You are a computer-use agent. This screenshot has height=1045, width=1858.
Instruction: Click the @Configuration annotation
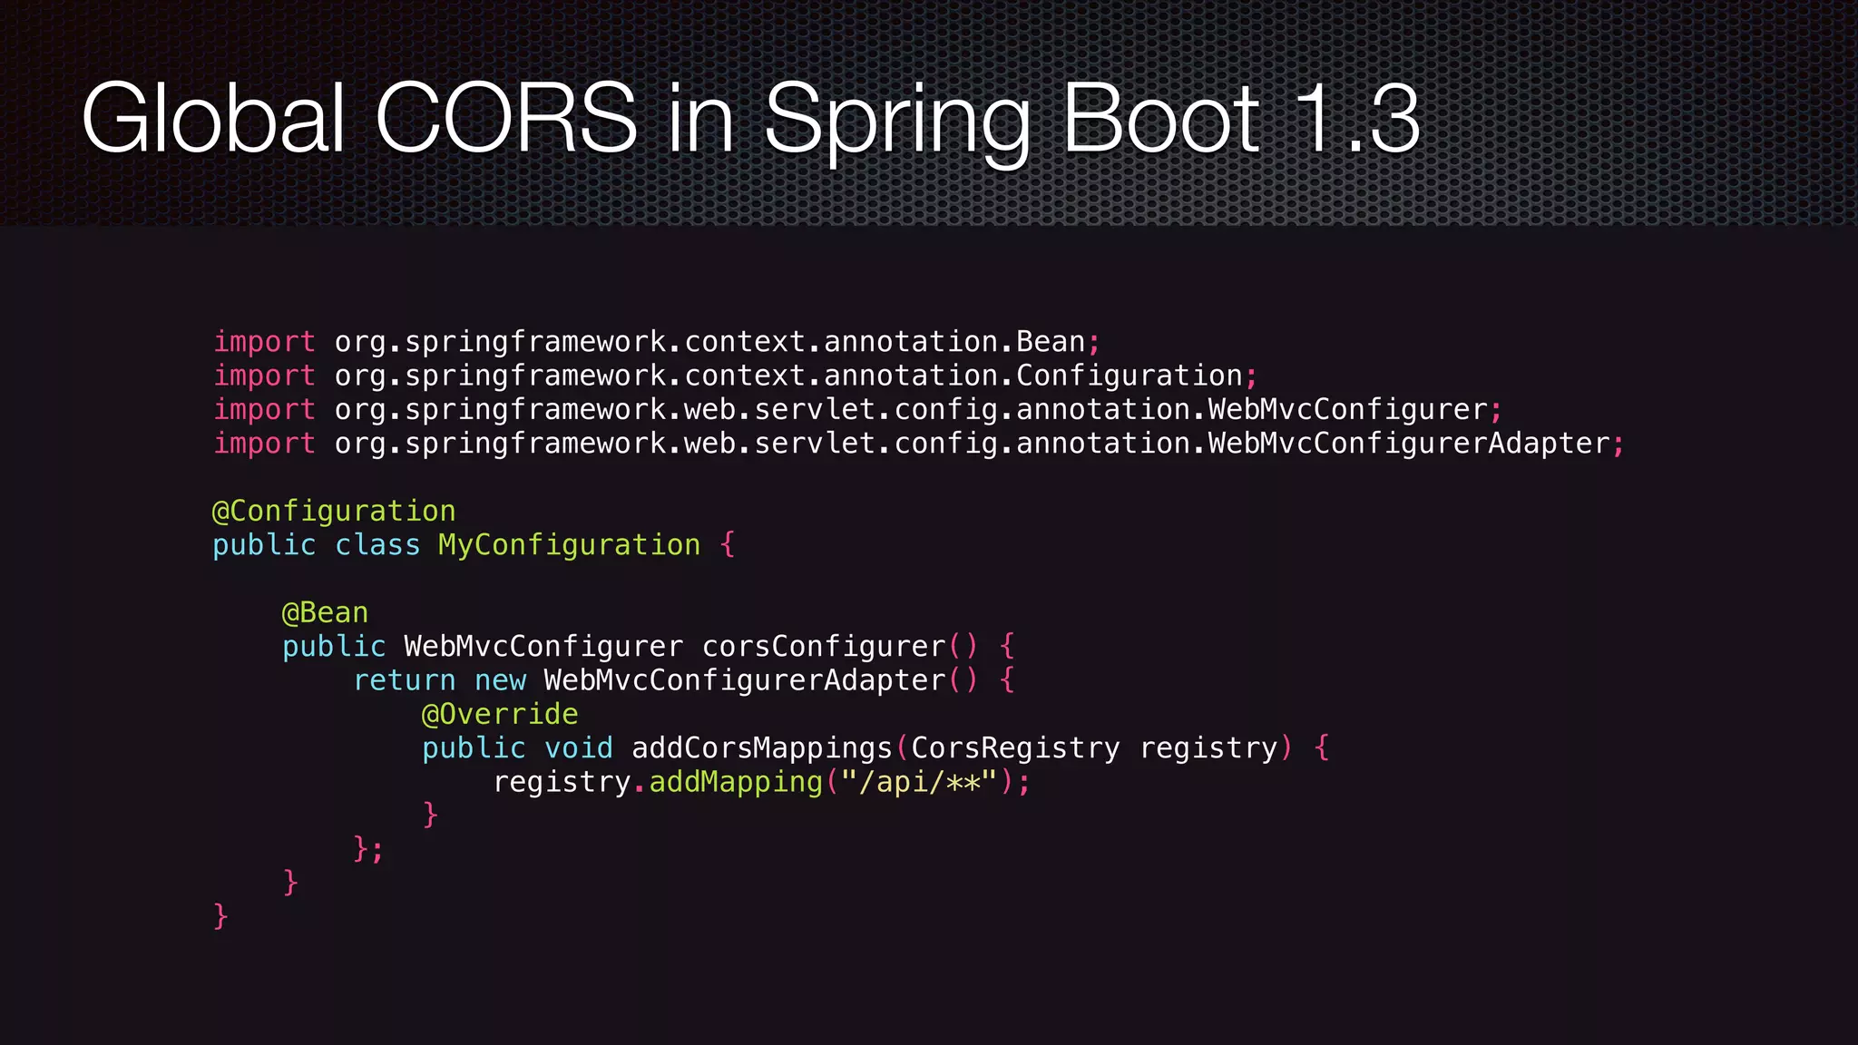pyautogui.click(x=334, y=512)
